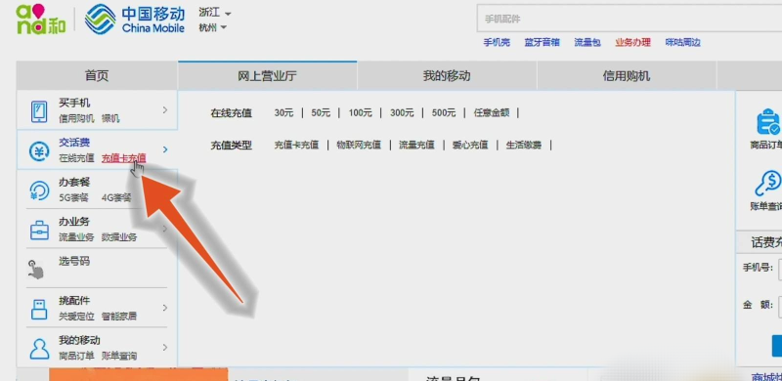The width and height of the screenshot is (782, 381).
Task: Select 生活缴费 recharge type
Action: [524, 146]
